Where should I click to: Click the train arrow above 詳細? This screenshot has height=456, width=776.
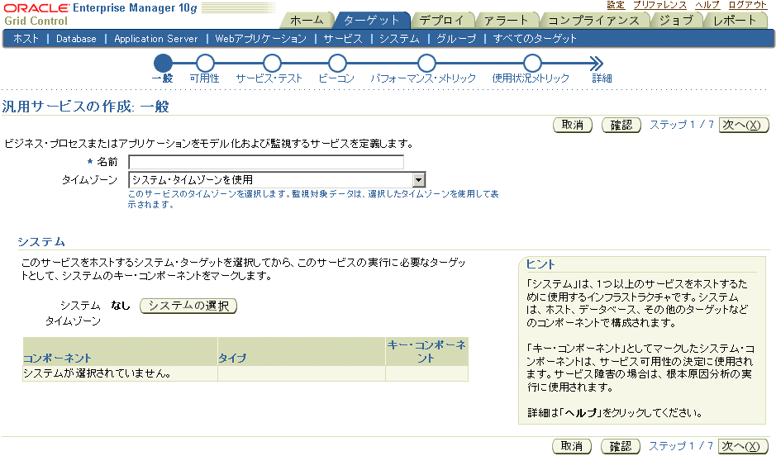(597, 64)
